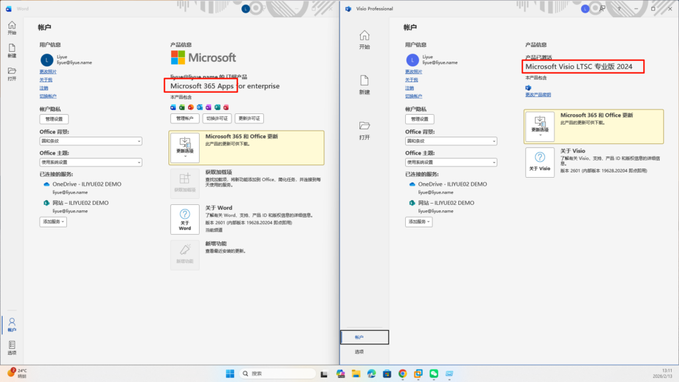Click the 关于 Word question-mark button

click(x=184, y=218)
